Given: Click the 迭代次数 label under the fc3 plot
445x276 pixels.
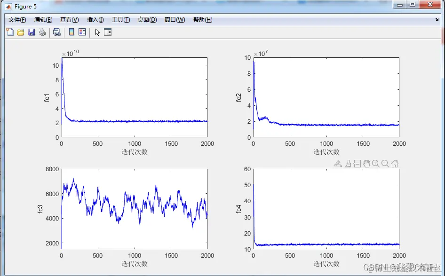Looking at the screenshot, I should (x=135, y=264).
